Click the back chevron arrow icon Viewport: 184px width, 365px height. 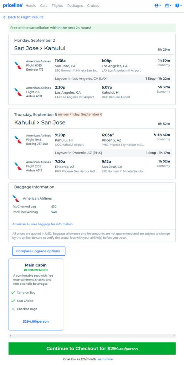click(4, 17)
